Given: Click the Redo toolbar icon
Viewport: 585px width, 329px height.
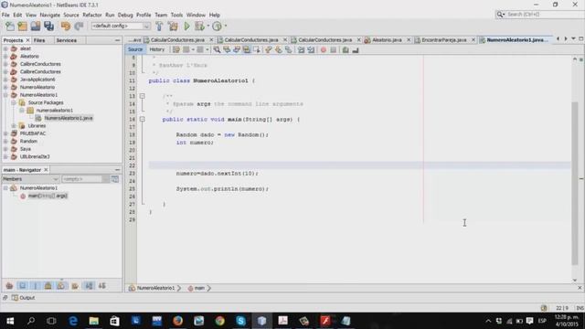Looking at the screenshot, I should [x=79, y=27].
